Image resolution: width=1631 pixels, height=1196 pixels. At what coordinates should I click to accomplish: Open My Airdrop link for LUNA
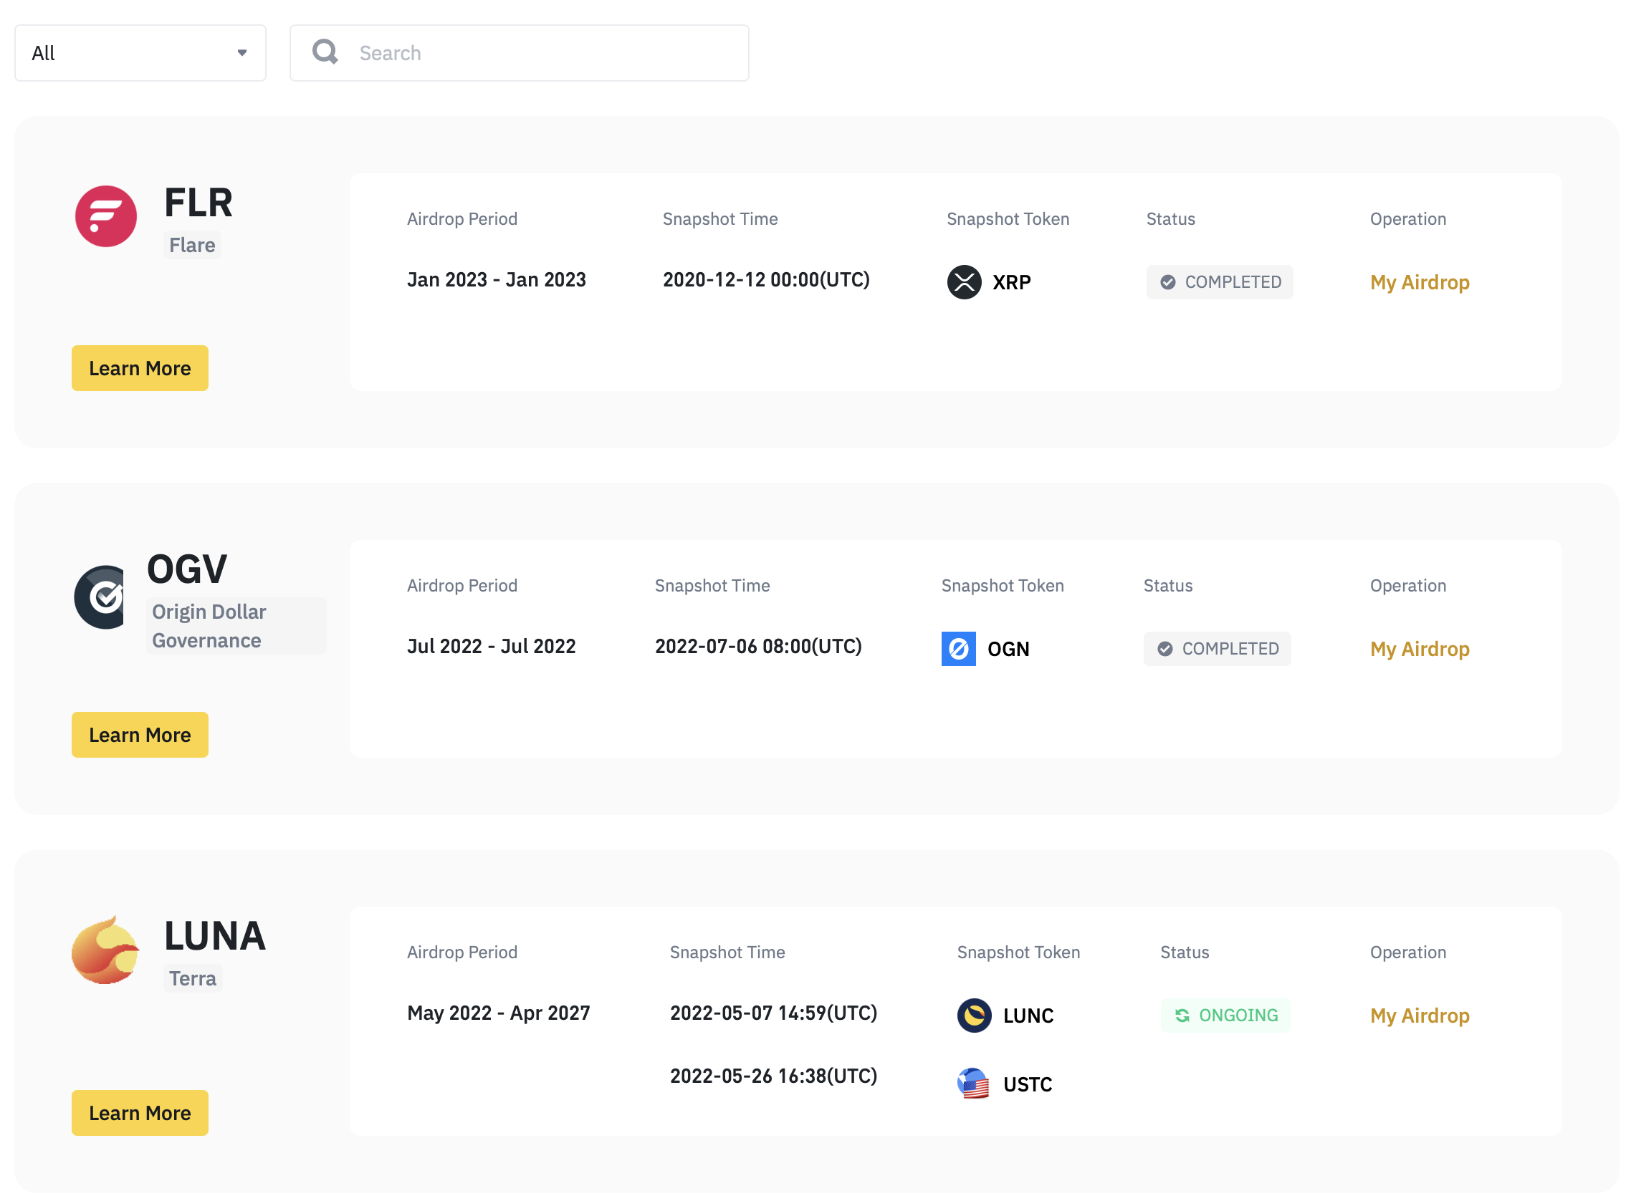[1419, 1015]
